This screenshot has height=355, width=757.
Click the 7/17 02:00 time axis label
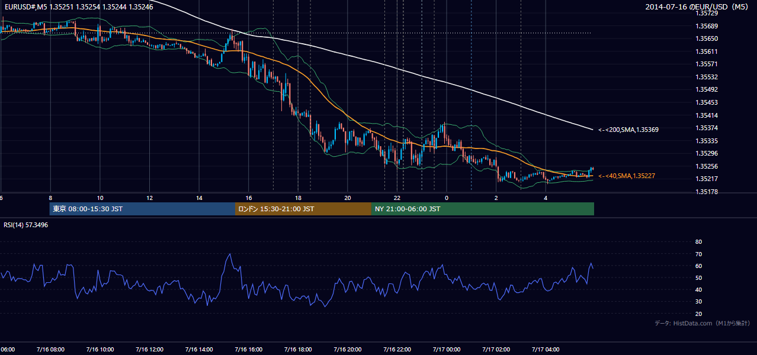[496, 349]
